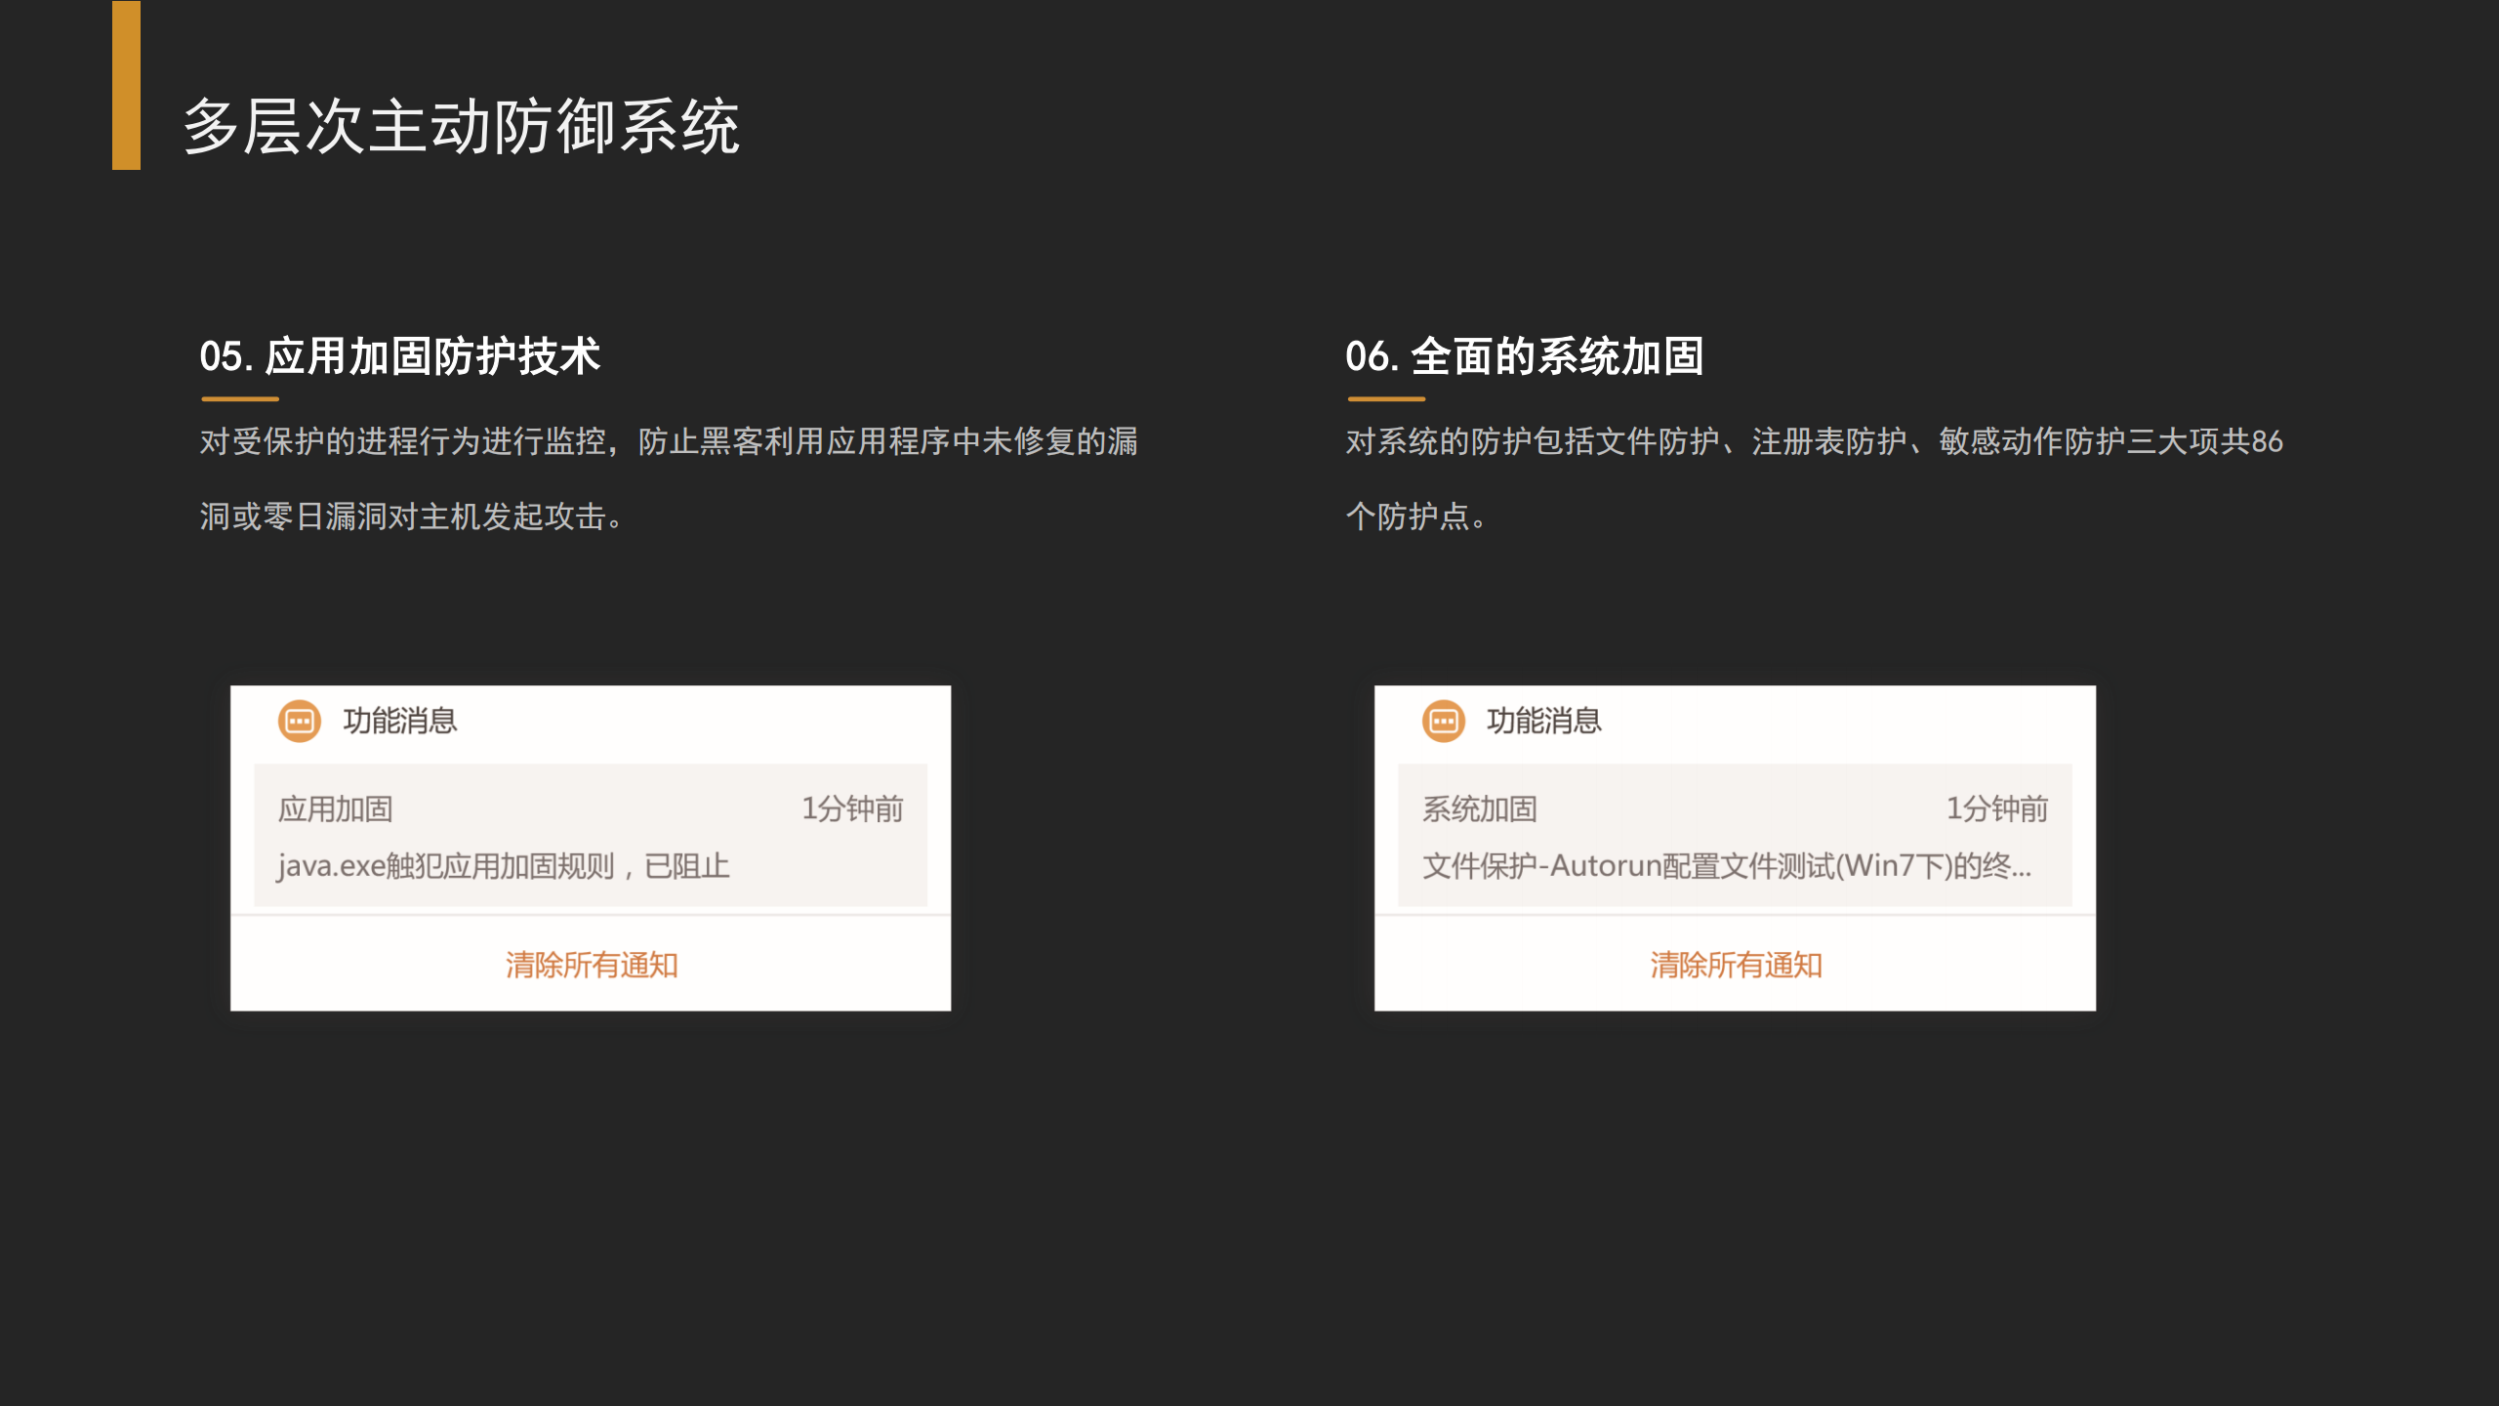This screenshot has width=2499, height=1406.
Task: Click the 05. 应用加固防护技术 heading
Action: [400, 356]
